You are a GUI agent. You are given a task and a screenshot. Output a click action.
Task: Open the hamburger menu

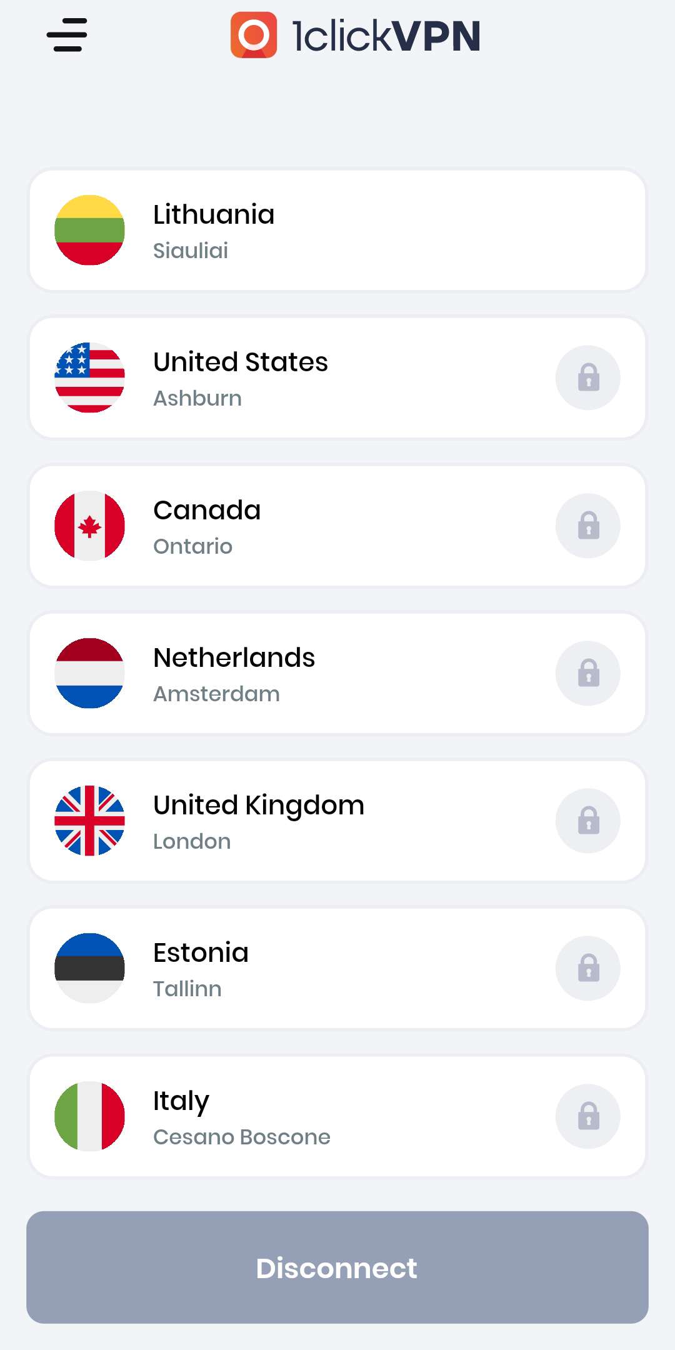tap(67, 35)
